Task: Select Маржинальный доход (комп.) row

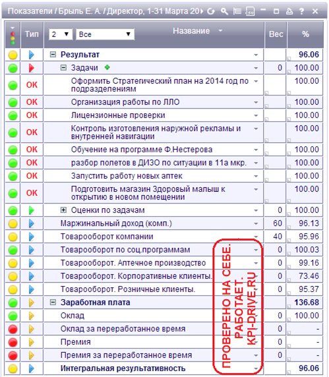Action: point(116,223)
